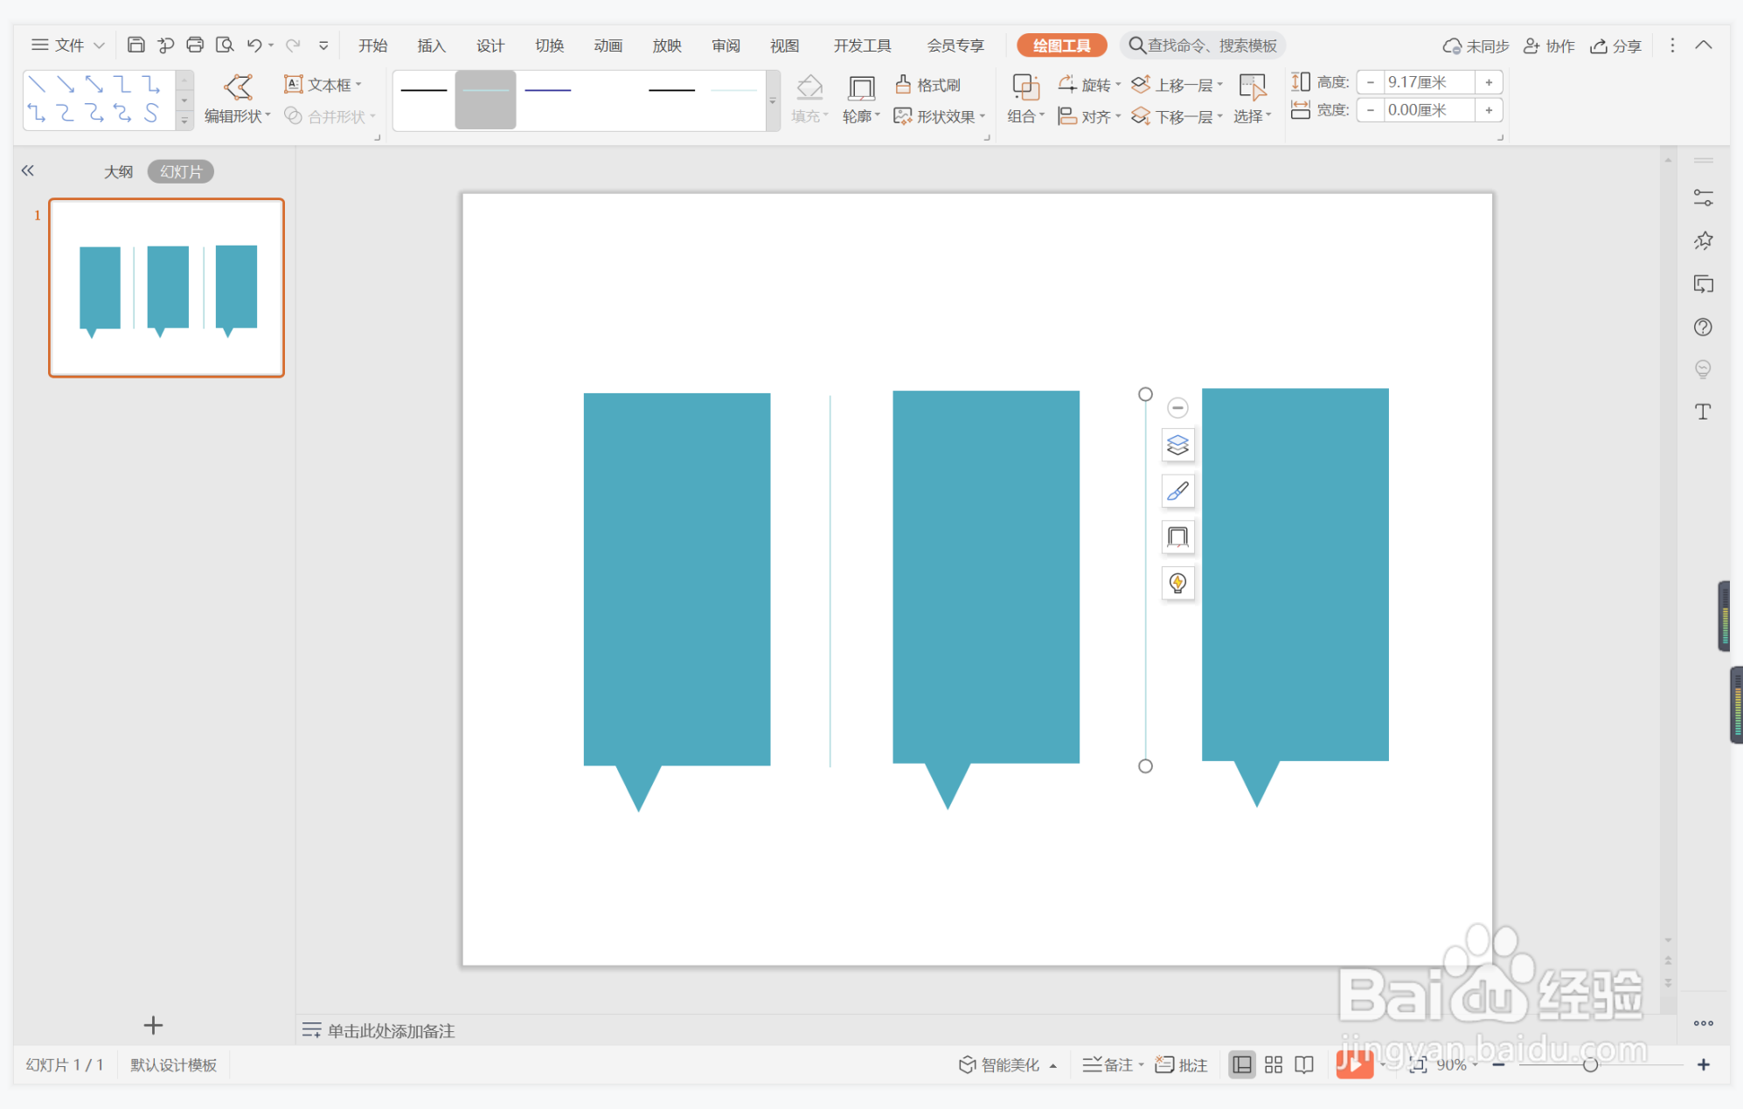
Task: Click the right sidebar text T icon
Action: click(x=1703, y=412)
